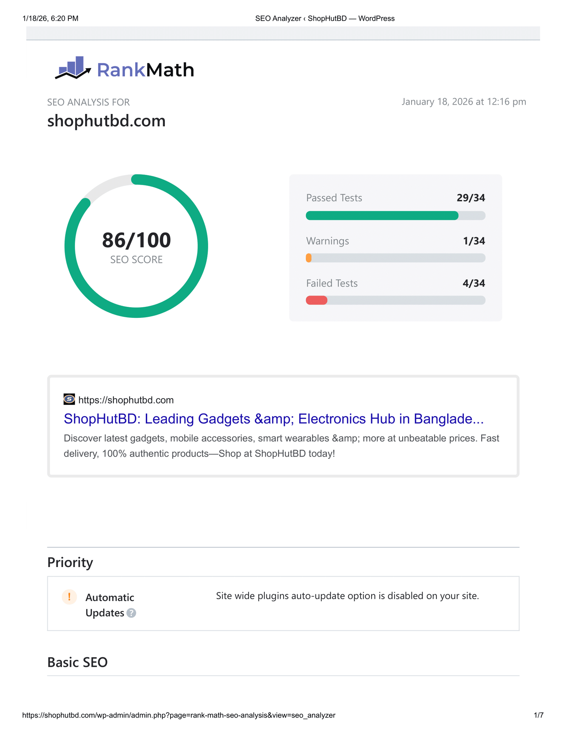Viewport: 566px width, 733px height.
Task: Click the Passed Tests progress bar
Action: [x=395, y=215]
